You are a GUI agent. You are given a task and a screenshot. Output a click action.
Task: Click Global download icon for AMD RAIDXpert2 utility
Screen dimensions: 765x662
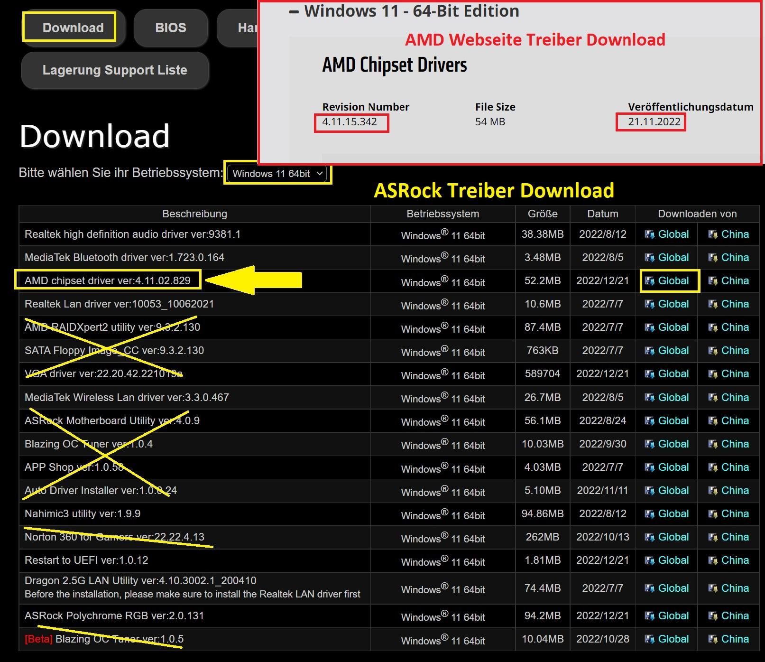tap(649, 327)
